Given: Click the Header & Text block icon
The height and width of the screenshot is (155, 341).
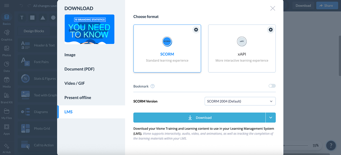Looking at the screenshot, I should [x=26, y=45].
